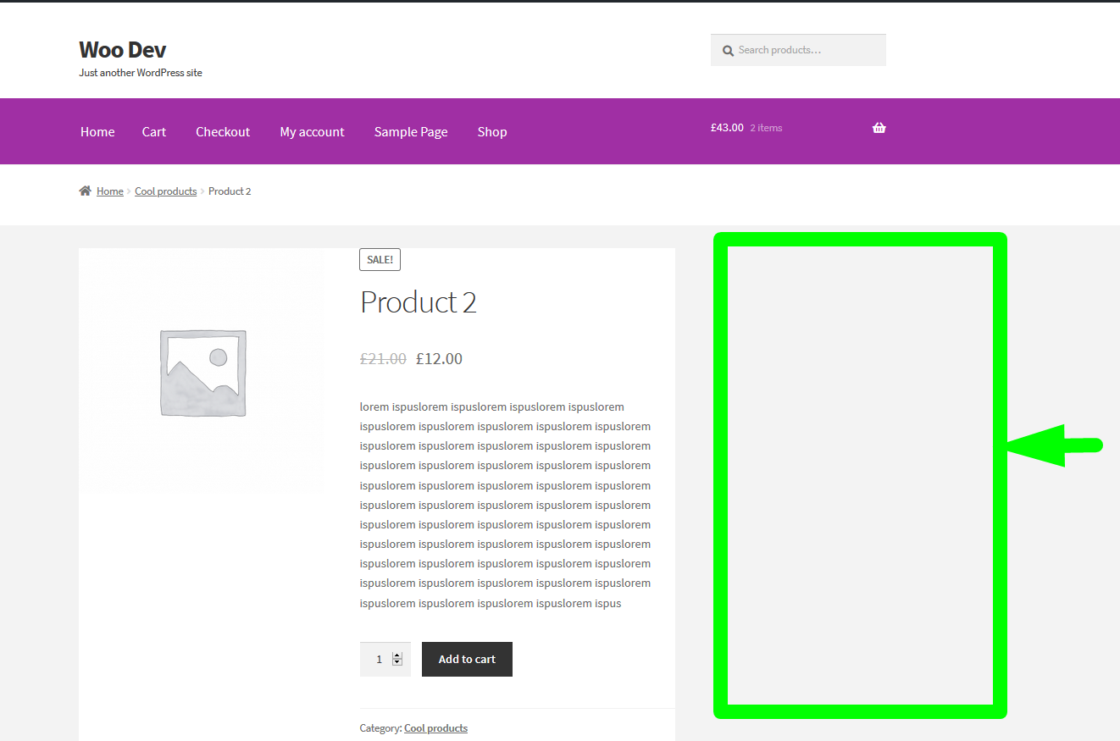This screenshot has width=1120, height=741.
Task: Click the breadcrumb home icon
Action: click(x=85, y=191)
